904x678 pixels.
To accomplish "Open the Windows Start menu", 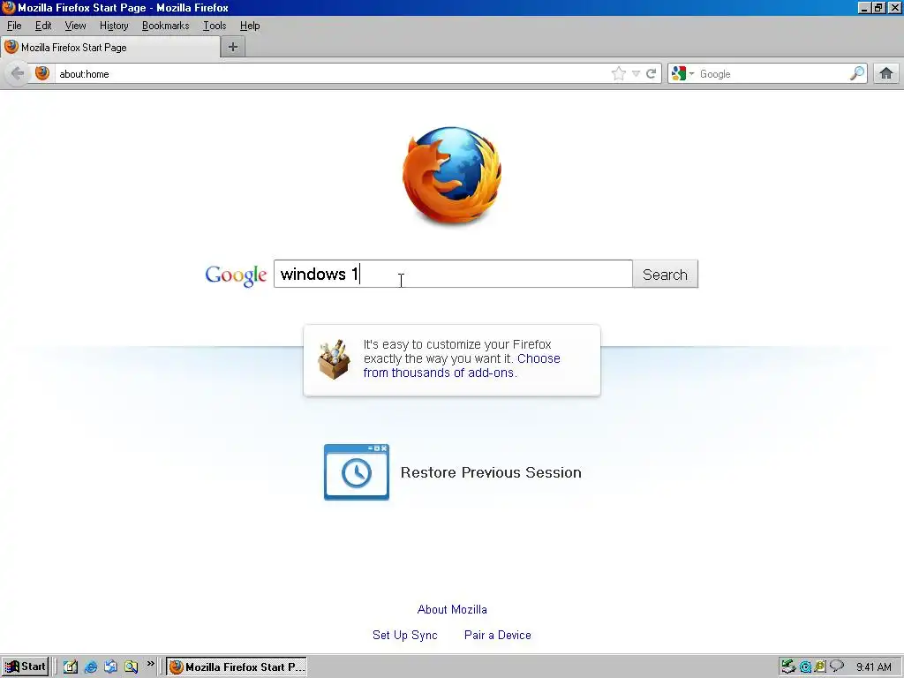I will (25, 667).
